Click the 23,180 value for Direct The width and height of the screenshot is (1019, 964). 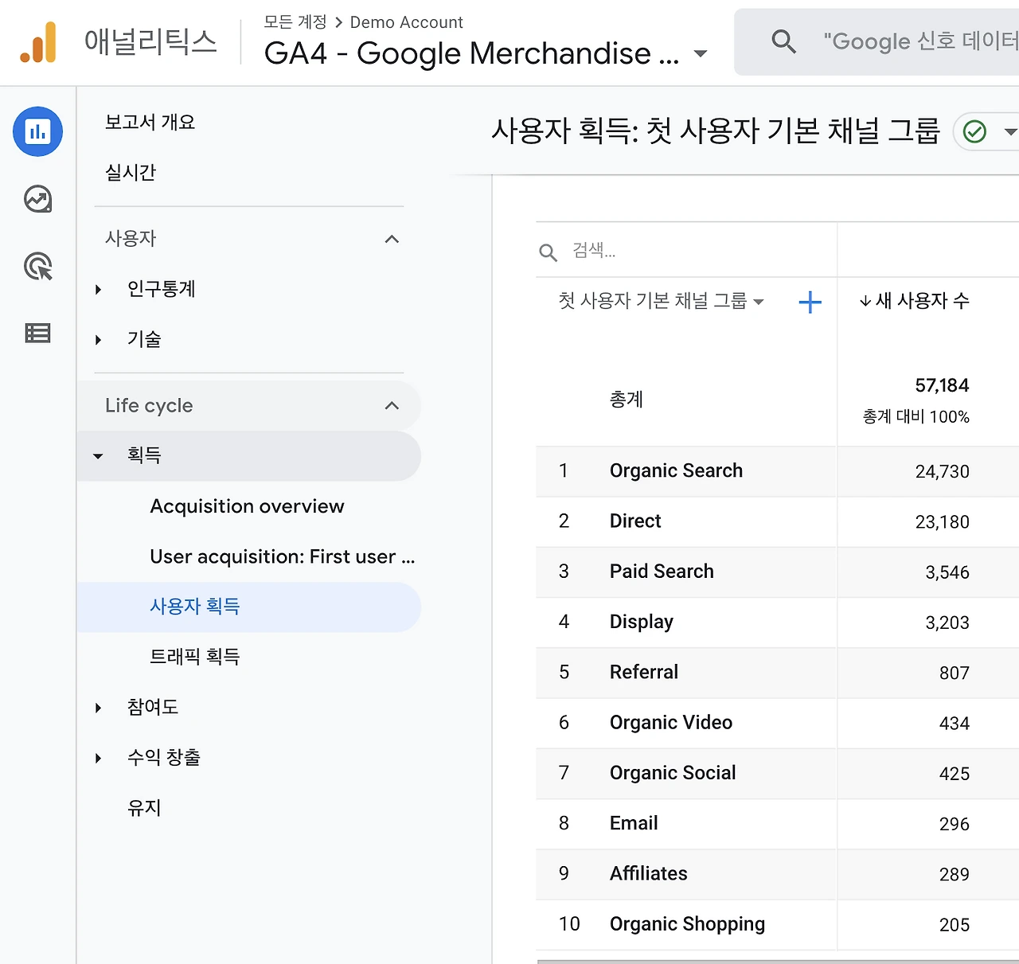coord(942,521)
